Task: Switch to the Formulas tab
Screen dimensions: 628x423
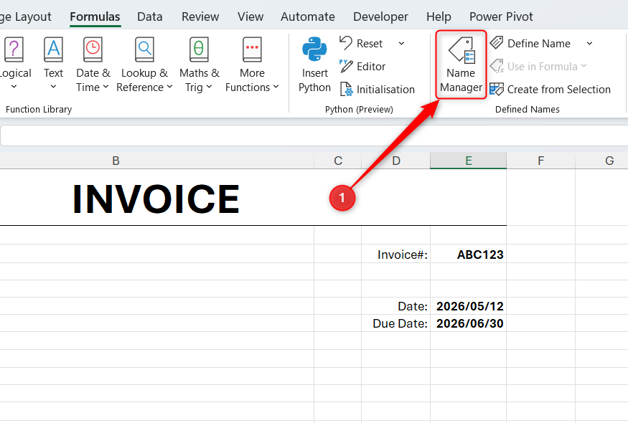Action: [95, 16]
